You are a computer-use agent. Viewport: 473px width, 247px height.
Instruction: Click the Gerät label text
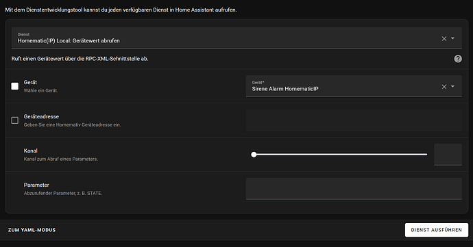pyautogui.click(x=30, y=82)
